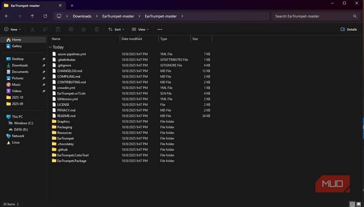Toggle the Details pane
364x207 pixels.
tap(349, 29)
